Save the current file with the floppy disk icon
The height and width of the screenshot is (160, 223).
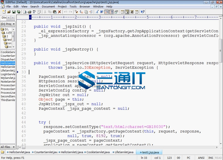tap(14, 12)
